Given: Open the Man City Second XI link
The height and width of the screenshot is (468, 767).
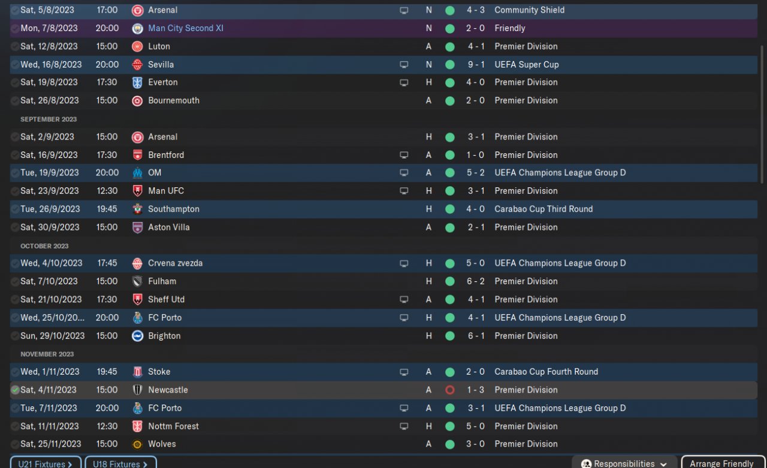Looking at the screenshot, I should pyautogui.click(x=185, y=28).
